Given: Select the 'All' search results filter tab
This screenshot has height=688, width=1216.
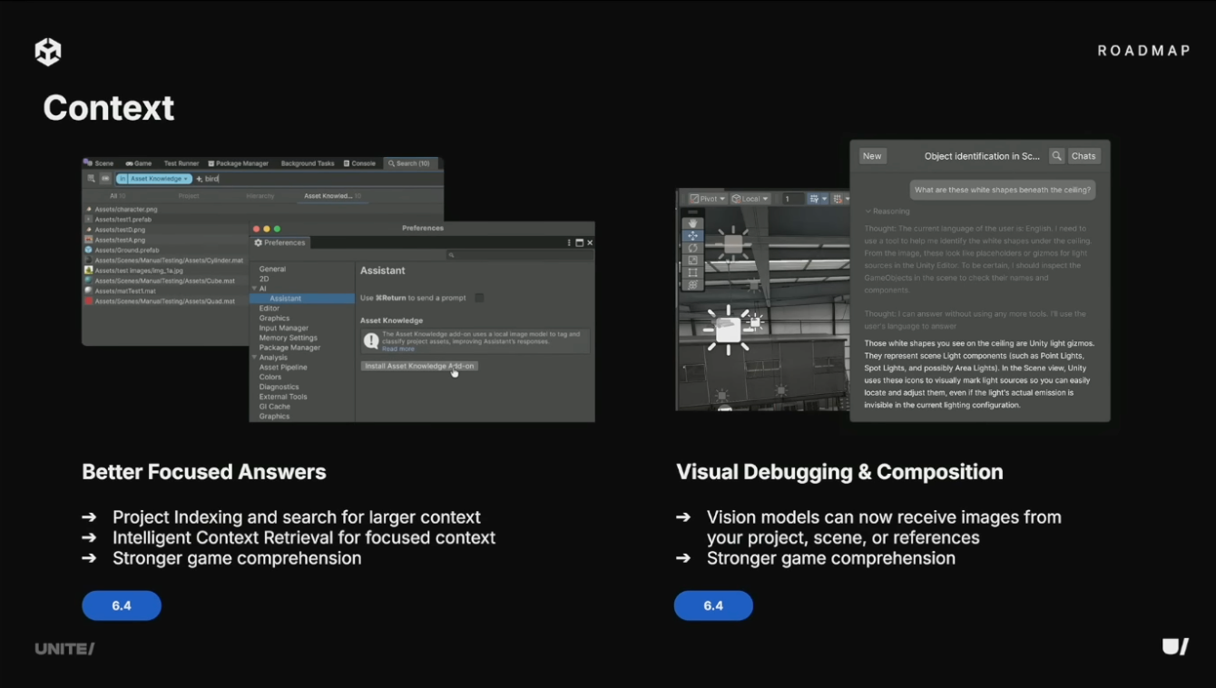Looking at the screenshot, I should point(118,196).
